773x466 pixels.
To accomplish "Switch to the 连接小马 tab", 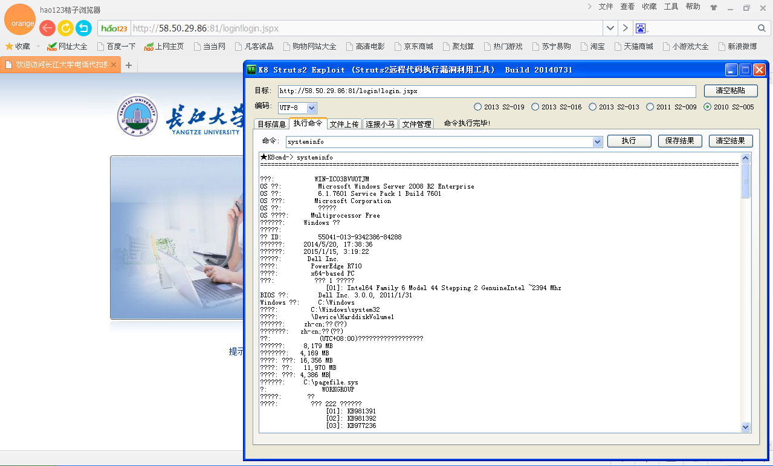I will [x=380, y=124].
